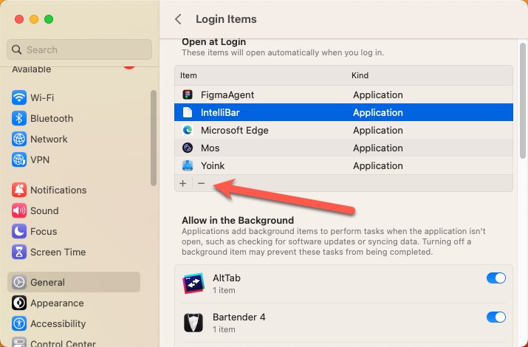
Task: Select the Mos row name
Action: pos(210,148)
